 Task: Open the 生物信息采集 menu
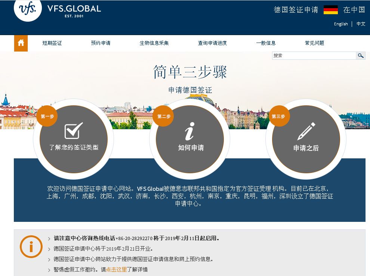pos(154,43)
